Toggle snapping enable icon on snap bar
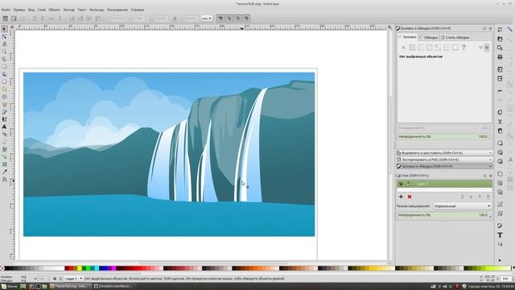 (x=509, y=29)
